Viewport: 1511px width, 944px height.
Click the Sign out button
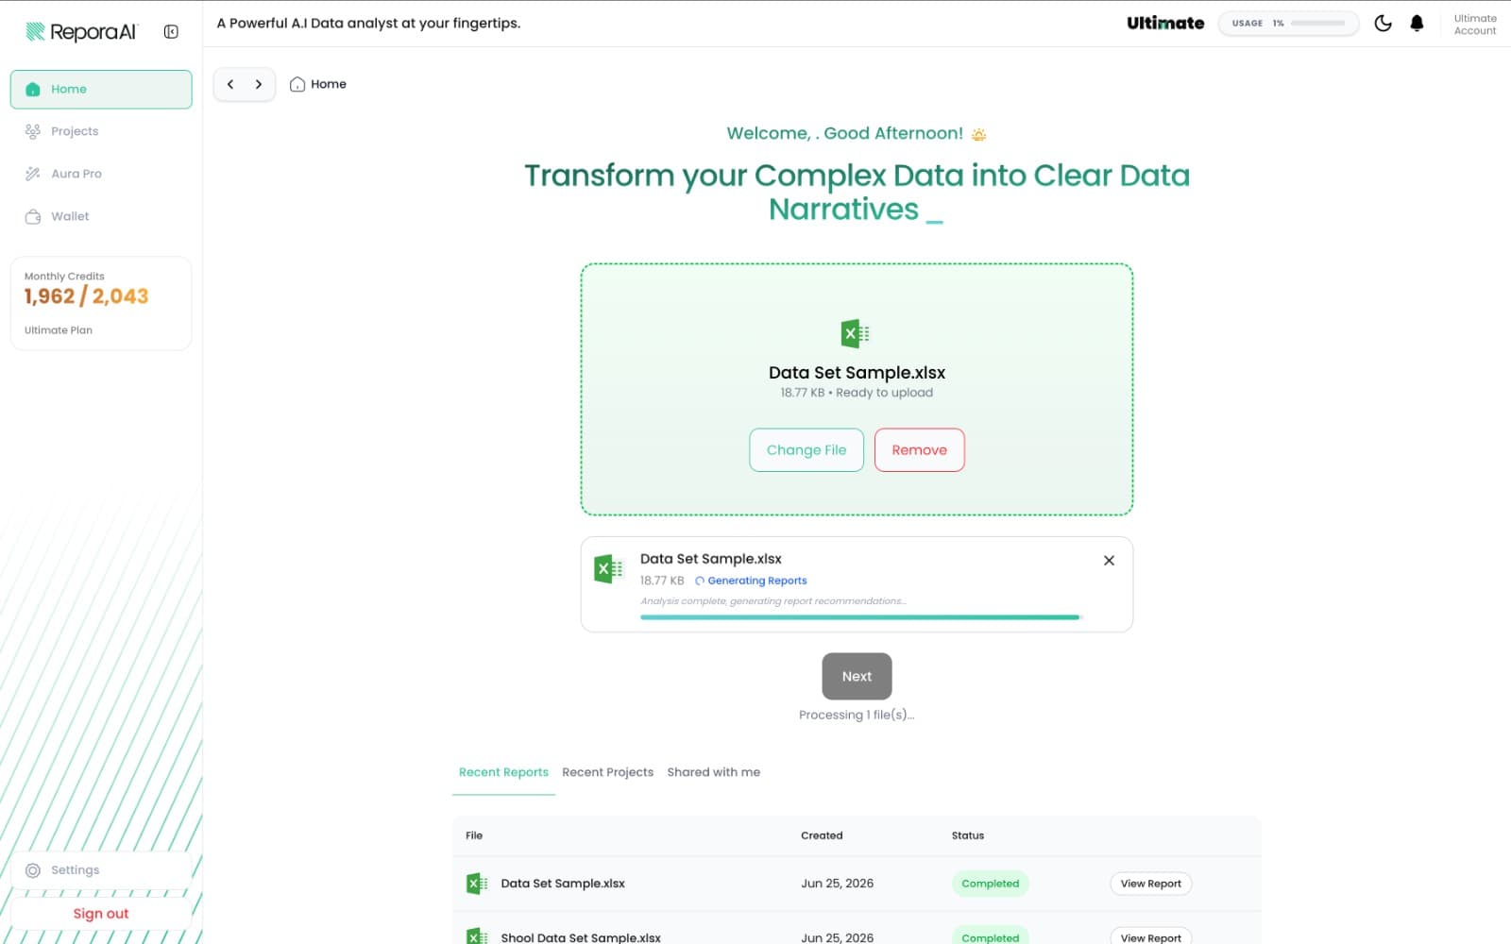pos(101,914)
